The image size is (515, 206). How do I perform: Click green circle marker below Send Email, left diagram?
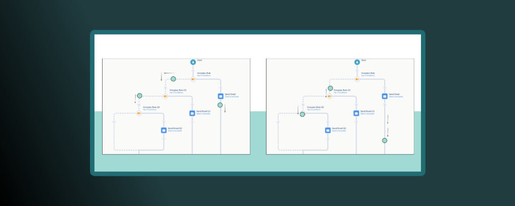click(x=220, y=105)
